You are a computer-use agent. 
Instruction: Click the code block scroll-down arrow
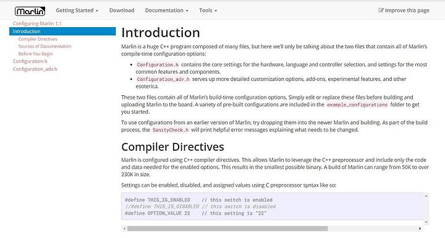[426, 222]
